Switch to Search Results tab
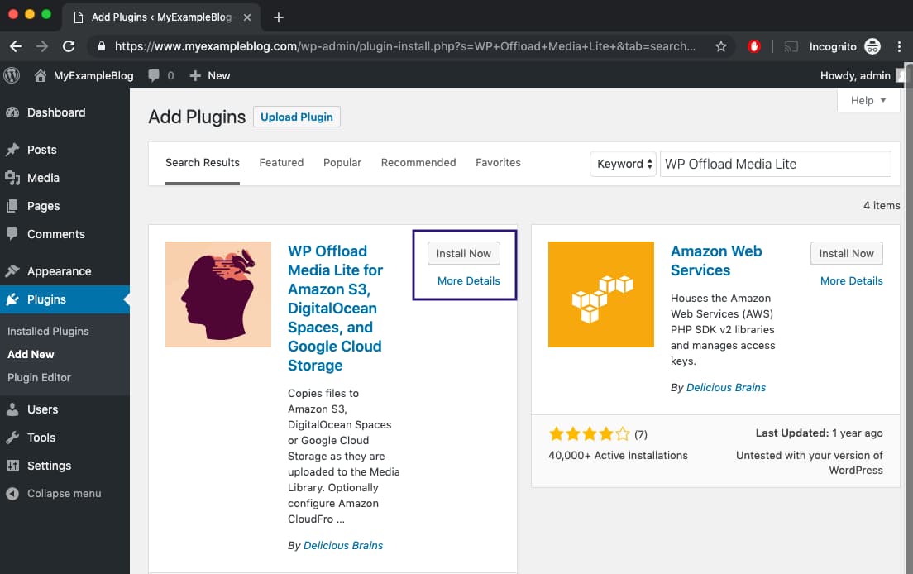913x574 pixels. [x=202, y=162]
